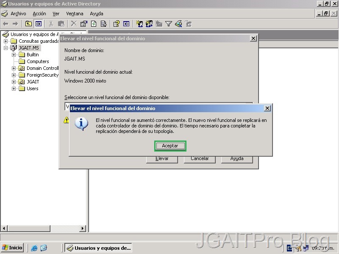This screenshot has width=339, height=254.
Task: Click the Refresh toolbar icon
Action: pos(94,24)
